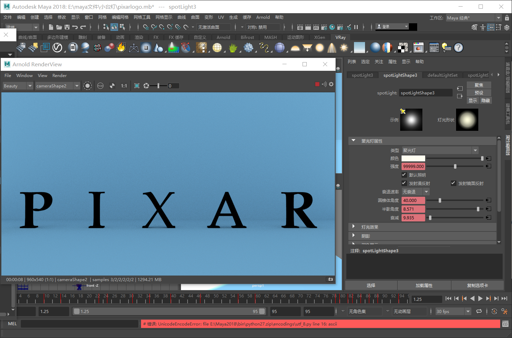This screenshot has width=512, height=338.
Task: Click the light 颜色 color swatch
Action: pyautogui.click(x=413, y=158)
